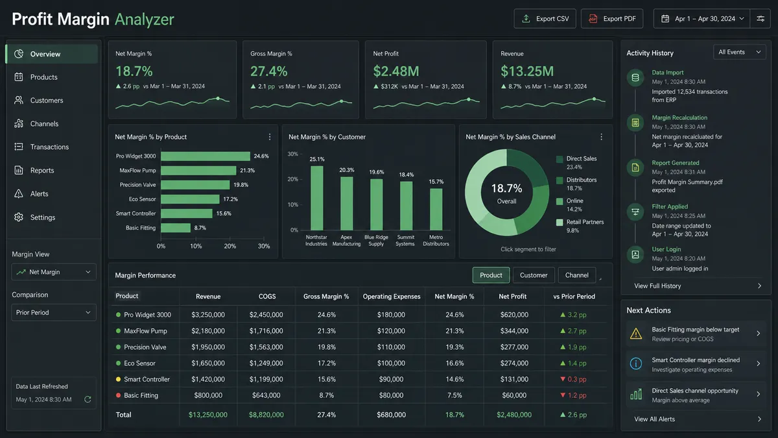Click the Reports chart icon in sidebar
Viewport: 778px width, 438px height.
tap(19, 170)
